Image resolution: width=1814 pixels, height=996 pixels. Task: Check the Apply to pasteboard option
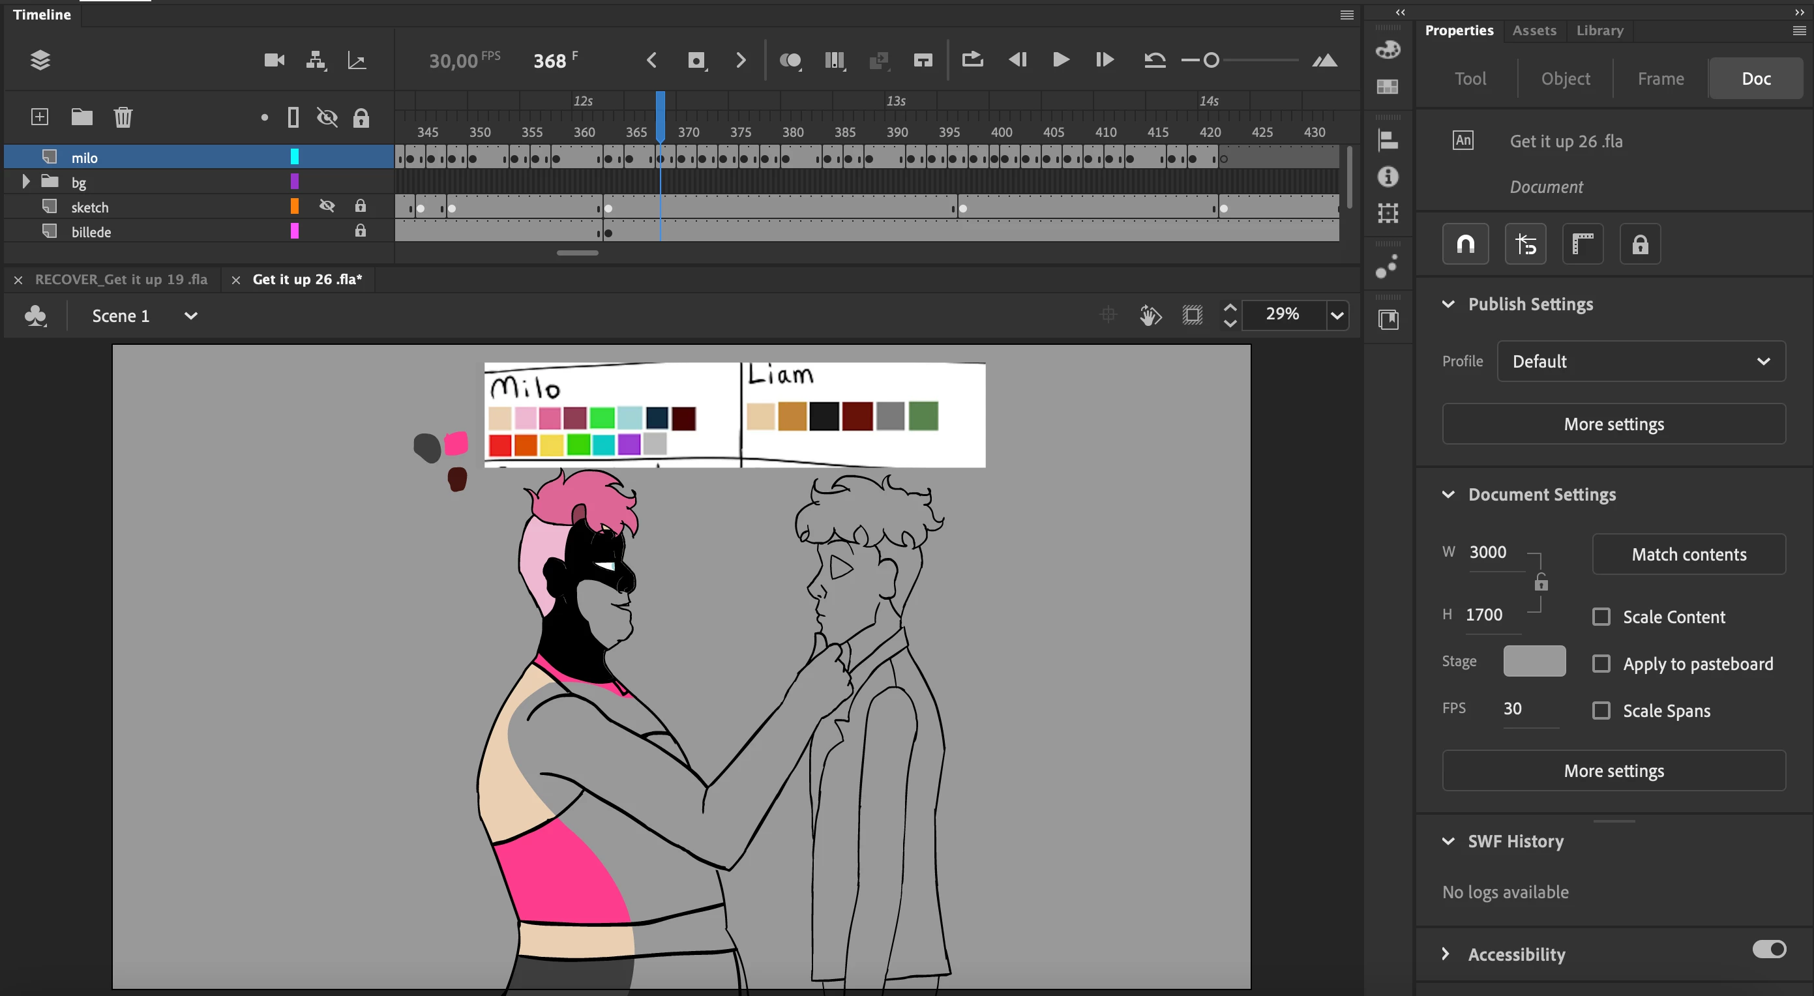(x=1601, y=664)
